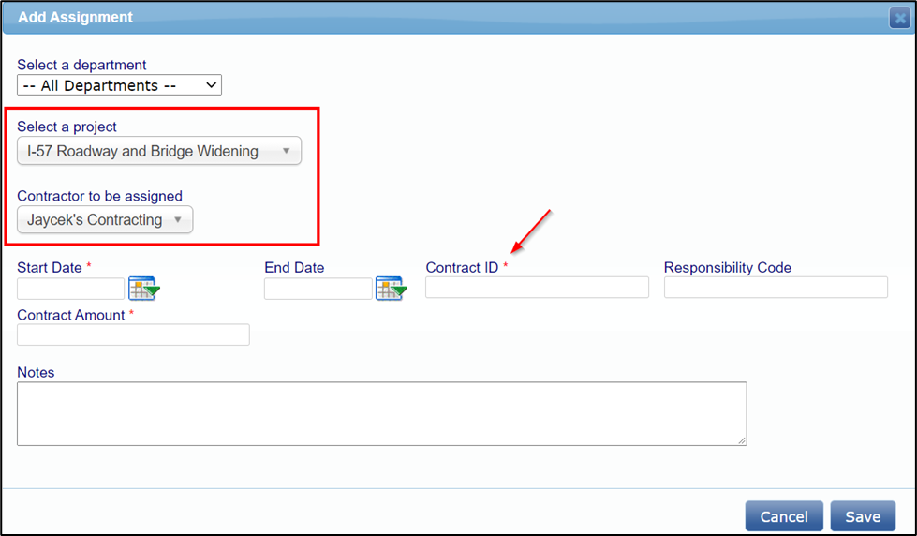The width and height of the screenshot is (917, 536).
Task: Open the End Date calendar picker
Action: (x=392, y=289)
